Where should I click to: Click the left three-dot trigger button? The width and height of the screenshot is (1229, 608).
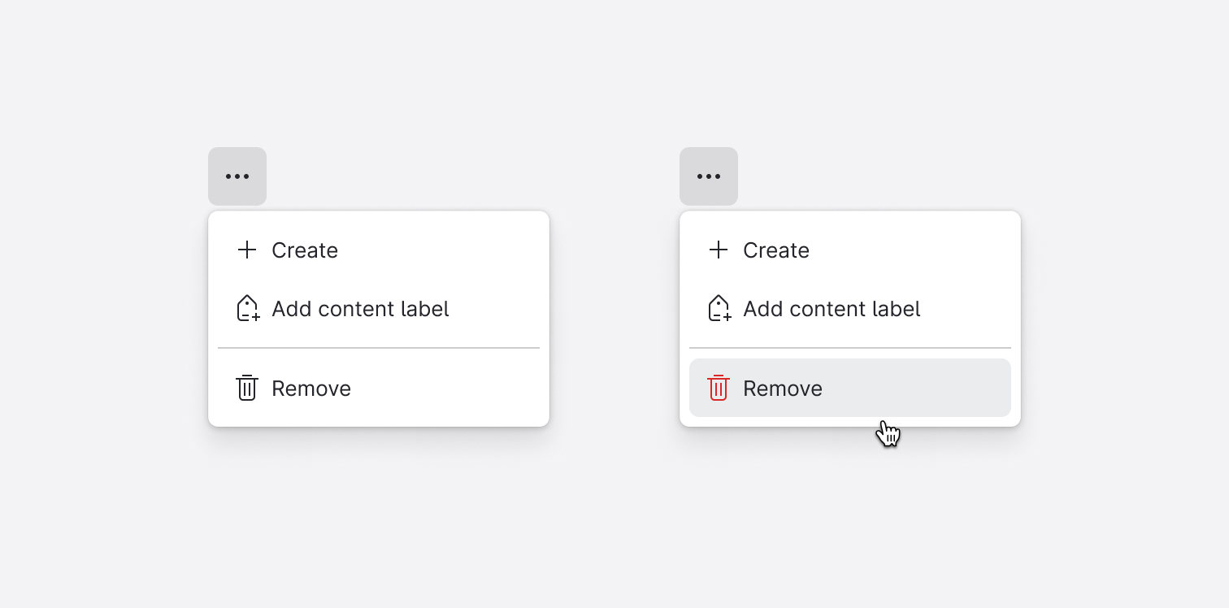237,176
